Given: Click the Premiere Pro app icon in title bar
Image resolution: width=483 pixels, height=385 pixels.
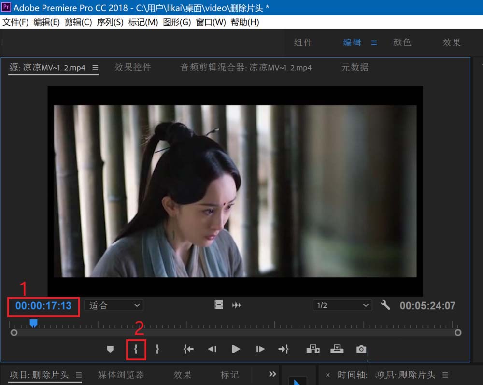Looking at the screenshot, I should click(6, 7).
